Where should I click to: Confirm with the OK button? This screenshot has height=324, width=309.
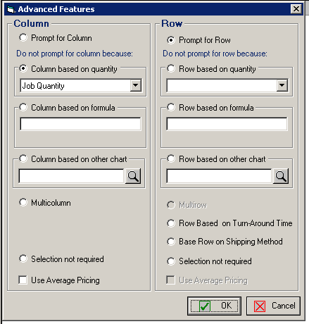[x=214, y=306]
